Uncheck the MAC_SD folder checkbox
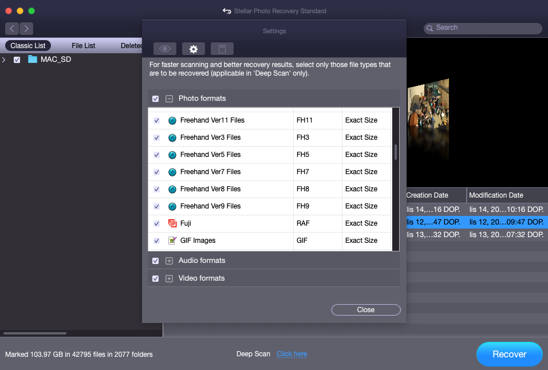 point(17,60)
